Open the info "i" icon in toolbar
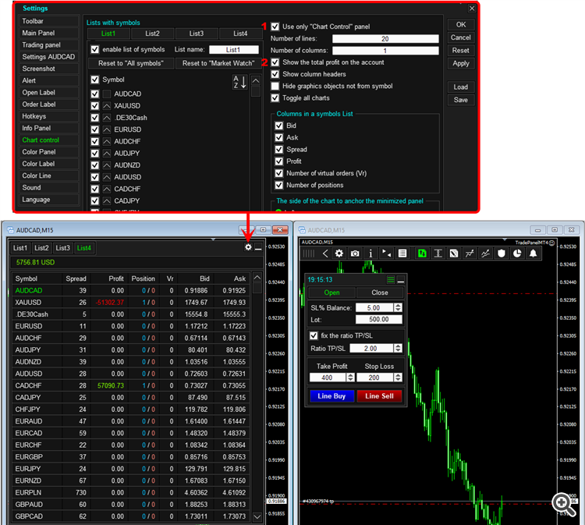Viewport: 585px width, 525px height. [370, 254]
